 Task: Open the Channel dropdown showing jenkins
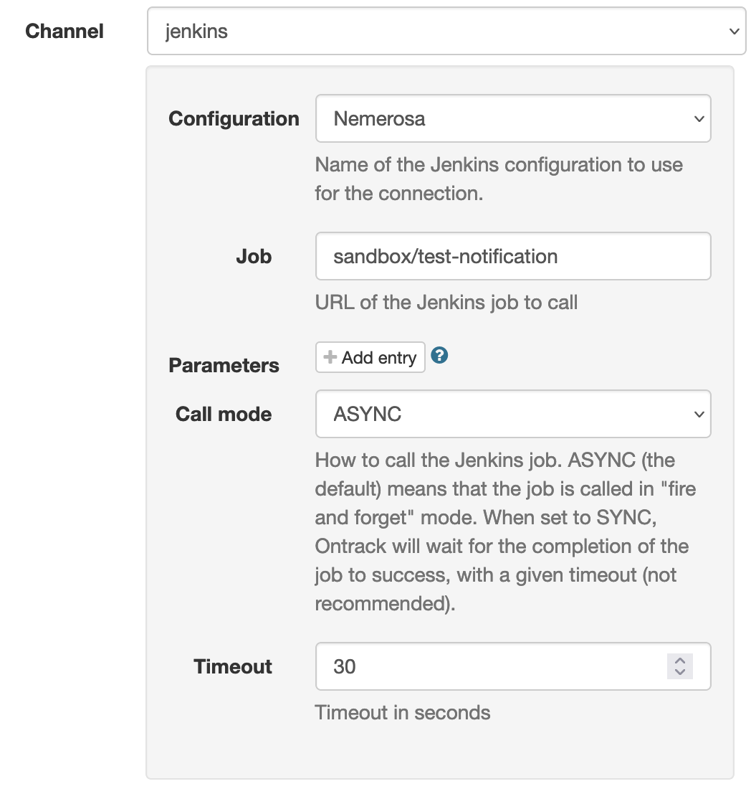(446, 32)
